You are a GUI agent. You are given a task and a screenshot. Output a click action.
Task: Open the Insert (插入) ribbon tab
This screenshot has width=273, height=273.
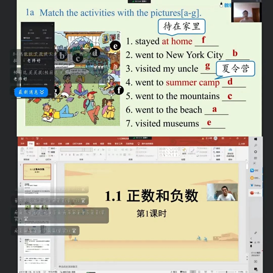[x=38, y=144]
